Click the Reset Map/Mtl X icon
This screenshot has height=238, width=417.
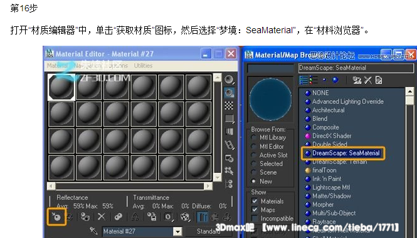[x=102, y=217]
